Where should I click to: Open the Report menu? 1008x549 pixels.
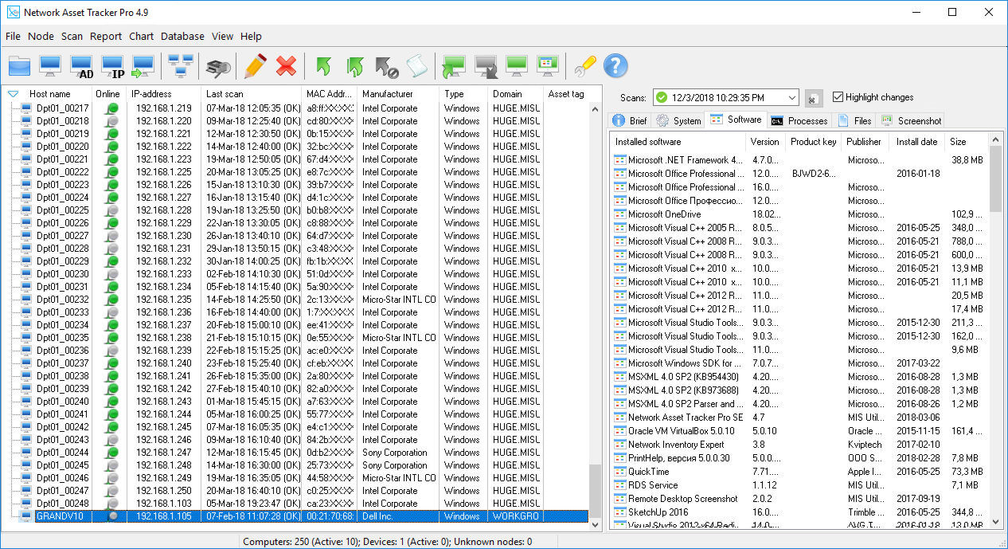coord(106,36)
